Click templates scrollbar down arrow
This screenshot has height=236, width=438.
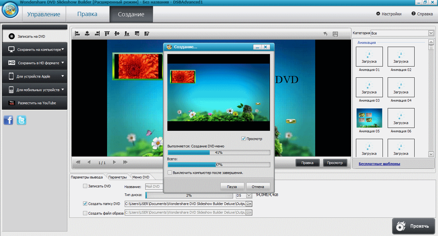pos(431,154)
